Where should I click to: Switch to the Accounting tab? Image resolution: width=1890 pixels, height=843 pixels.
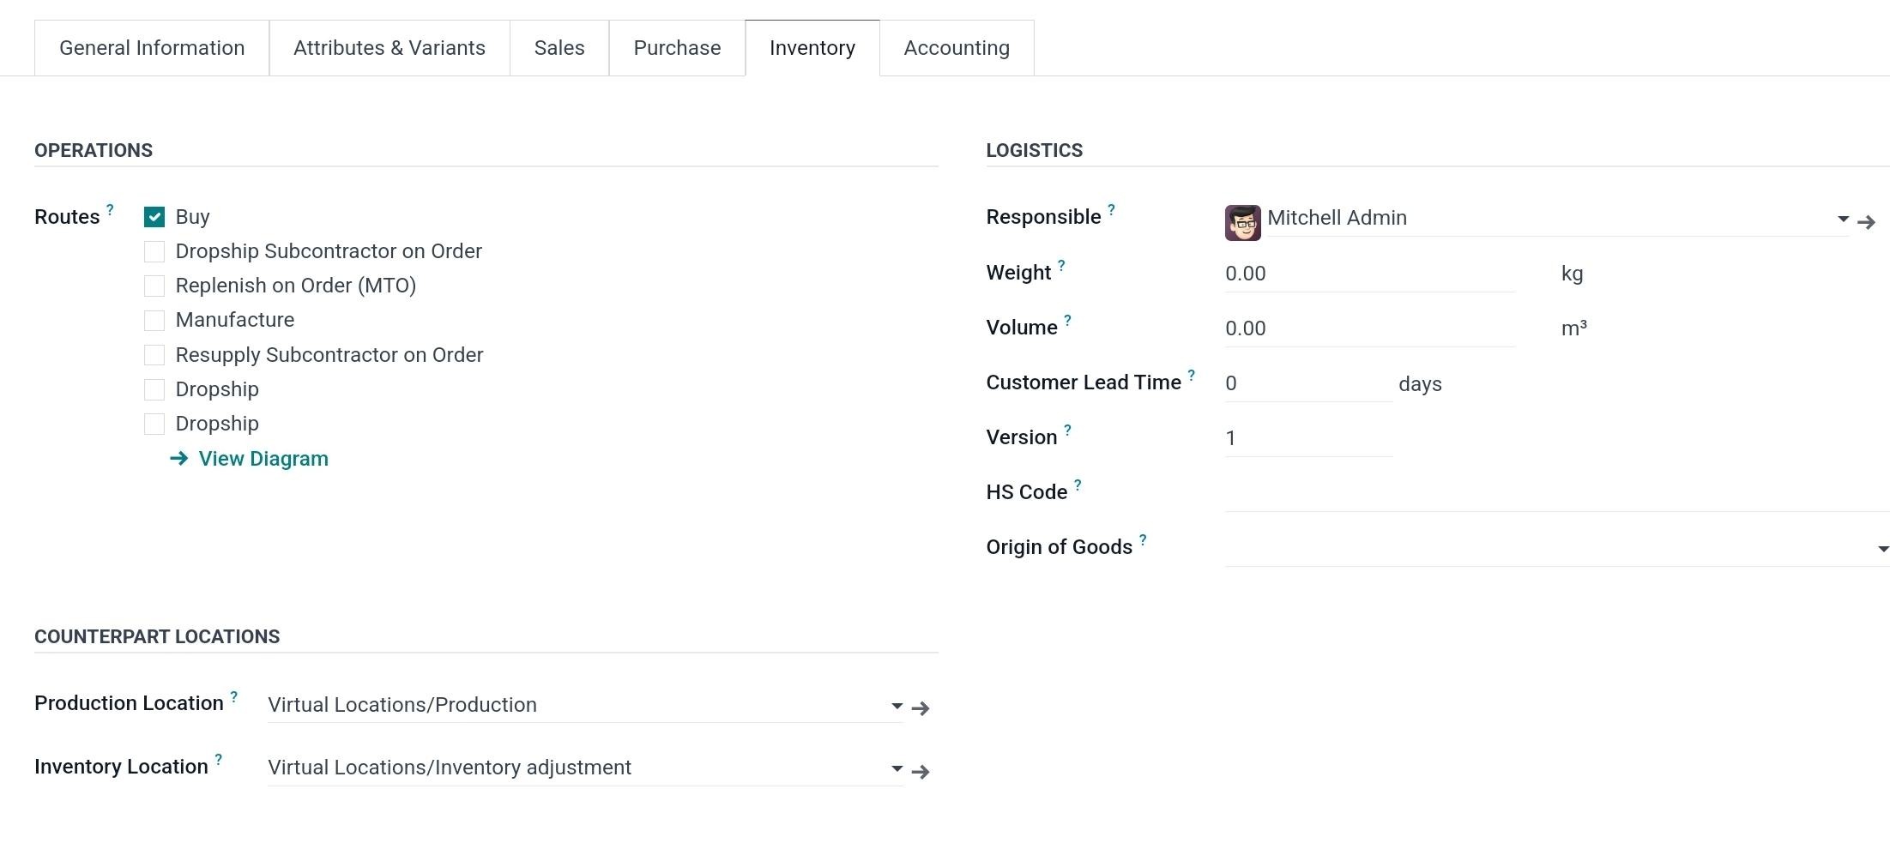(956, 48)
